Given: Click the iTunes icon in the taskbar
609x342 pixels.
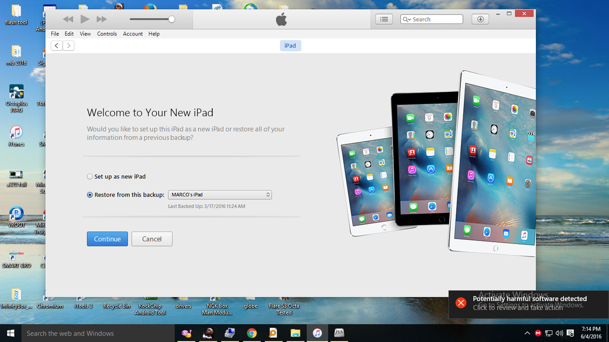Looking at the screenshot, I should tap(318, 333).
